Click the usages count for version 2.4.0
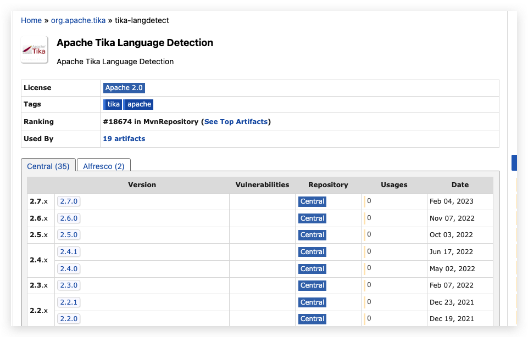Image resolution: width=528 pixels, height=337 pixels. pyautogui.click(x=369, y=268)
